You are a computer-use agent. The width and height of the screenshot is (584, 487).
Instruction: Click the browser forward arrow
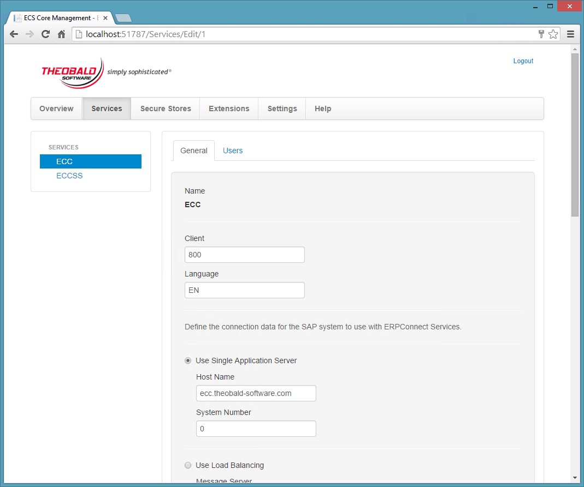[x=30, y=34]
